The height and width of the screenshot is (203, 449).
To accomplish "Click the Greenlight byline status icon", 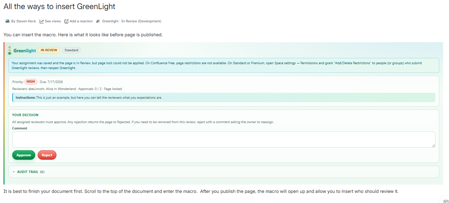I will coord(98,21).
